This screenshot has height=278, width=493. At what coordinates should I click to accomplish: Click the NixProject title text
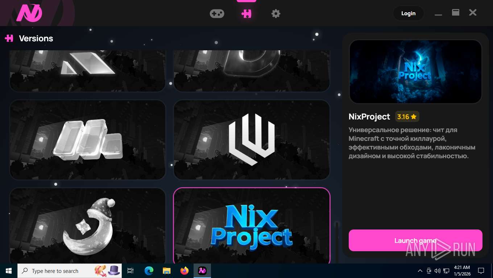(369, 117)
